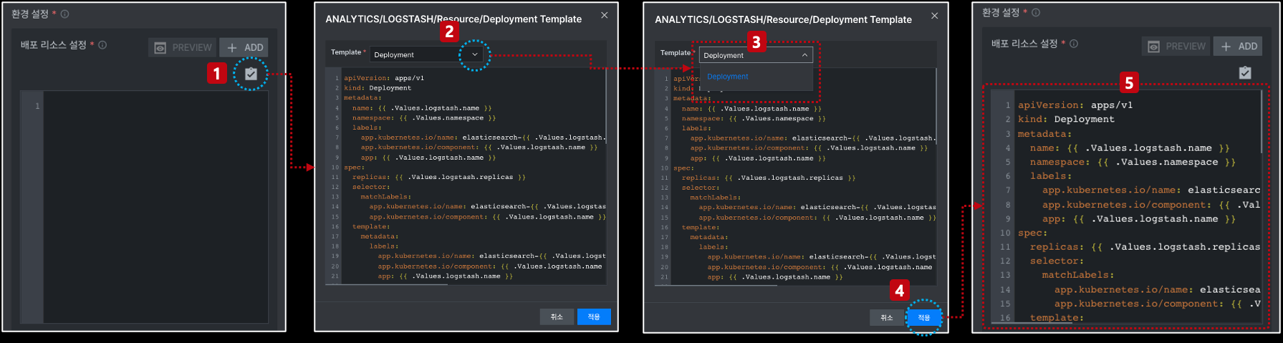
Task: Select Deployment option from dropdown list
Action: tap(728, 77)
